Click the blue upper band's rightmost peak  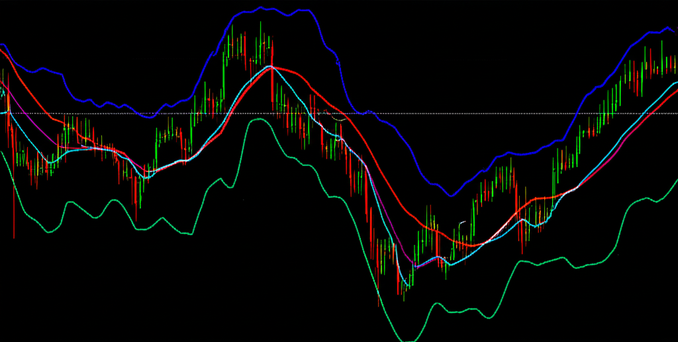665,28
